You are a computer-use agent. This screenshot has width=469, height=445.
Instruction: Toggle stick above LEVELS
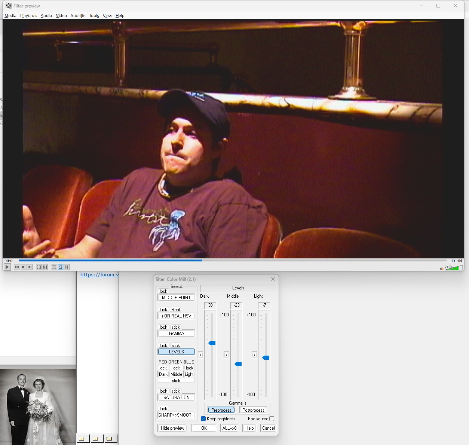pyautogui.click(x=176, y=346)
